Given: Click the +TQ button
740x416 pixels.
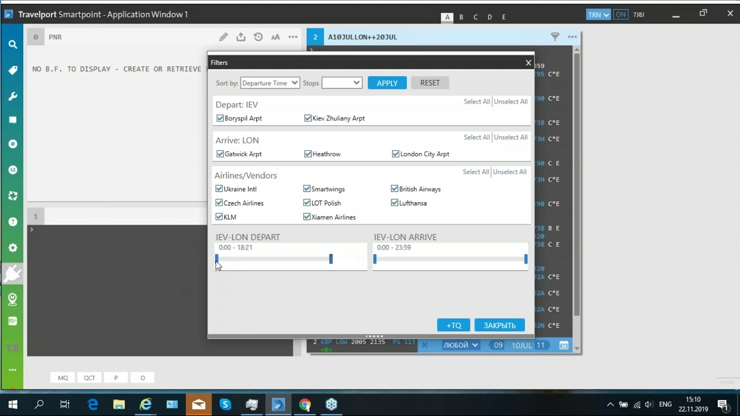Looking at the screenshot, I should click(x=454, y=325).
